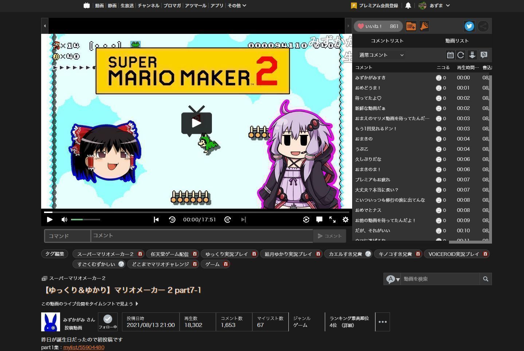Screen dimensions: 524x351
Task: Open the three-dots more menu
Action: point(383,322)
